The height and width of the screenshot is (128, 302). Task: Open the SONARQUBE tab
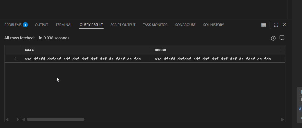pos(185,25)
